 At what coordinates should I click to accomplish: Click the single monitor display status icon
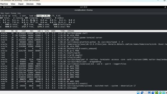tap(149, 93)
